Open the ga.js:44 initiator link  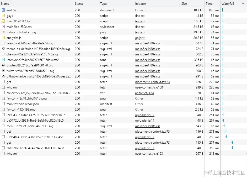140,38
